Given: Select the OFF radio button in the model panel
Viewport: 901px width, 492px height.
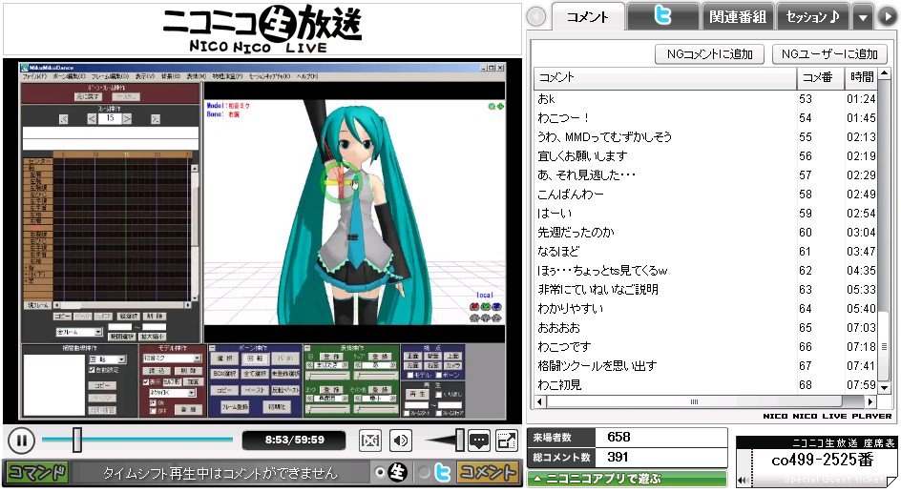Looking at the screenshot, I should [x=153, y=411].
